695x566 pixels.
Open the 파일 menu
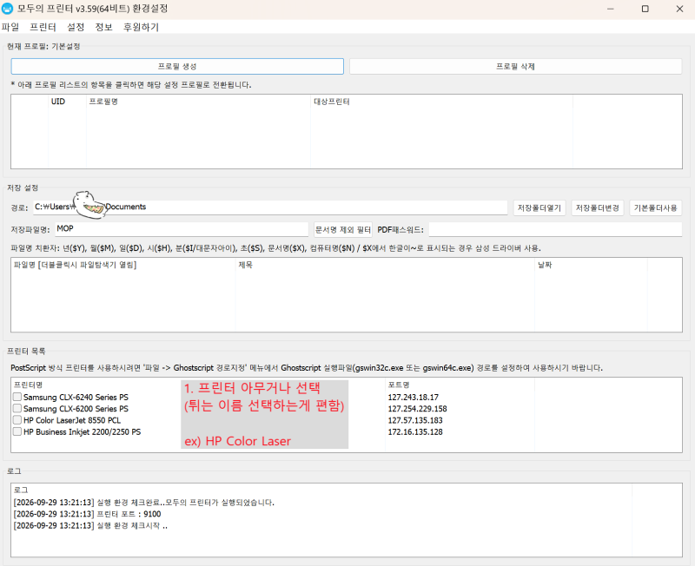coord(10,27)
